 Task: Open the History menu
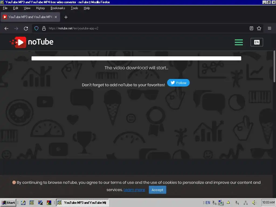pos(40,8)
